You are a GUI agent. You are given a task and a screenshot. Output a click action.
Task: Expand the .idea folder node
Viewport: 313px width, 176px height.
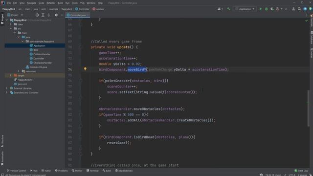11,24
